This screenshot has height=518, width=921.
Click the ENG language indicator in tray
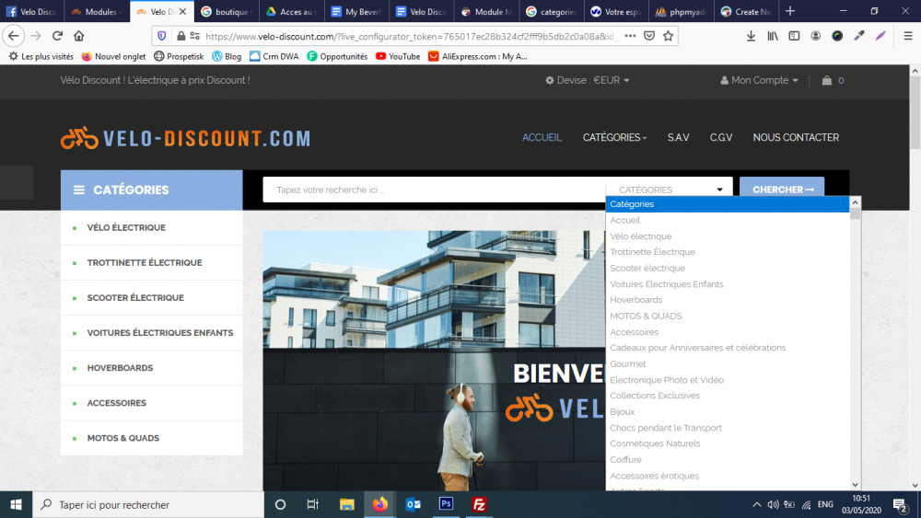point(824,504)
